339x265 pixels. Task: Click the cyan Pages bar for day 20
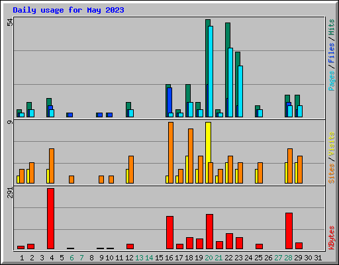[211, 72]
